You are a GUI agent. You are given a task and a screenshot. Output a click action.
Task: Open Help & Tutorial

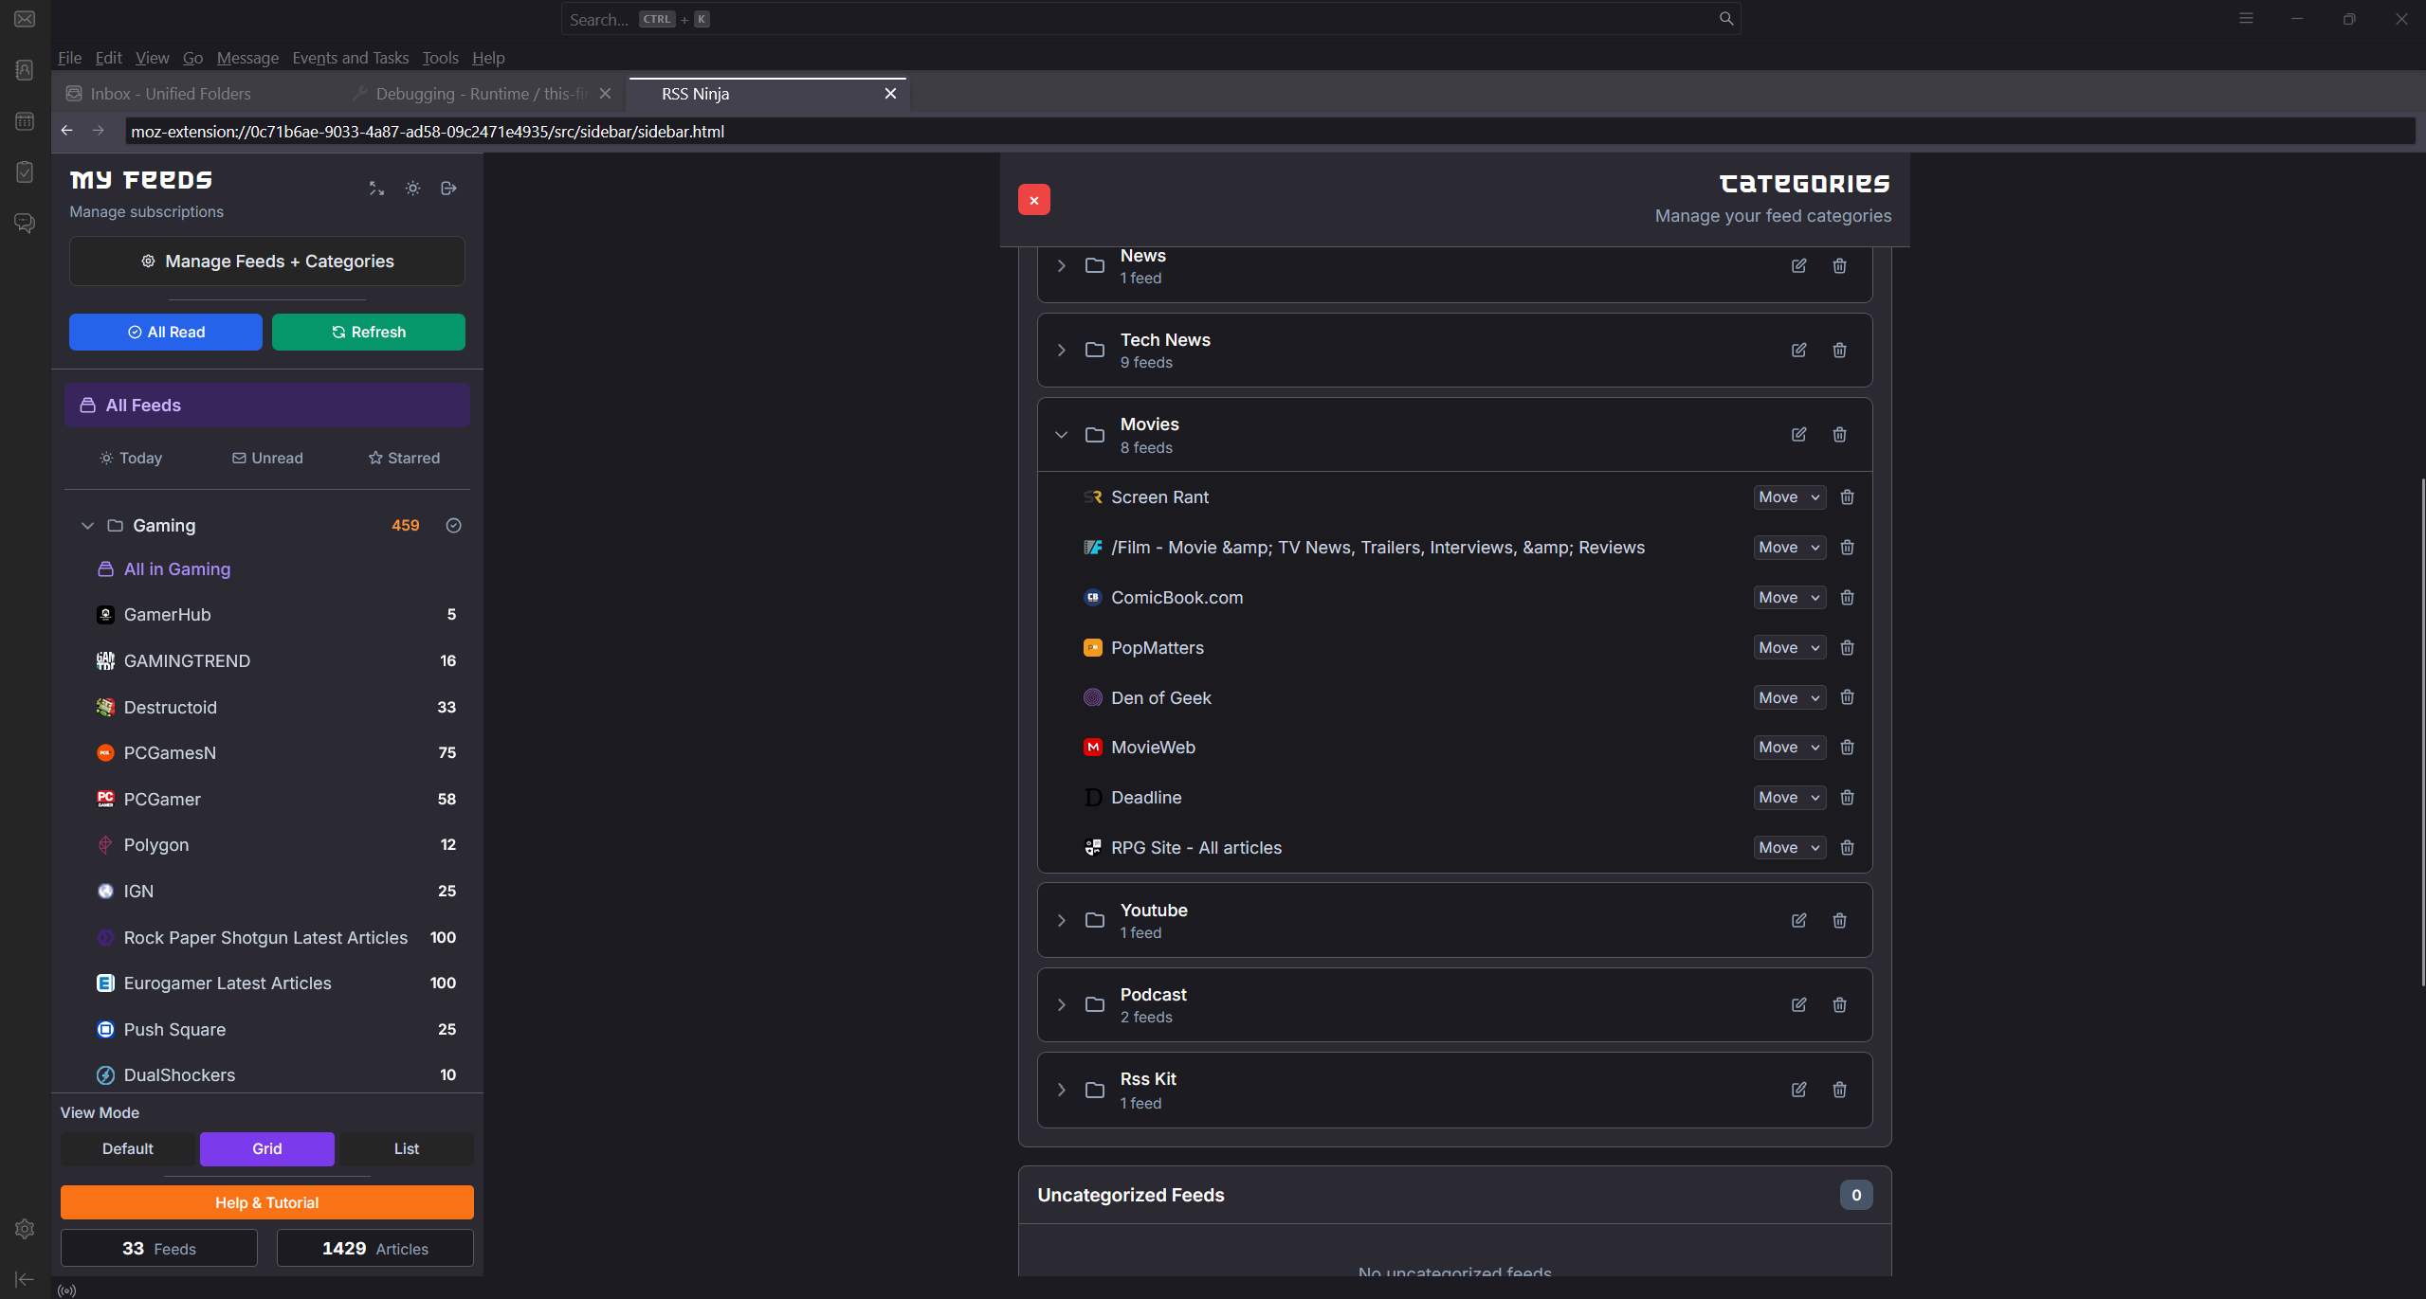266,1202
